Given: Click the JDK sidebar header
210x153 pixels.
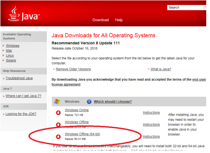Looking at the screenshot, I should click(24, 106).
